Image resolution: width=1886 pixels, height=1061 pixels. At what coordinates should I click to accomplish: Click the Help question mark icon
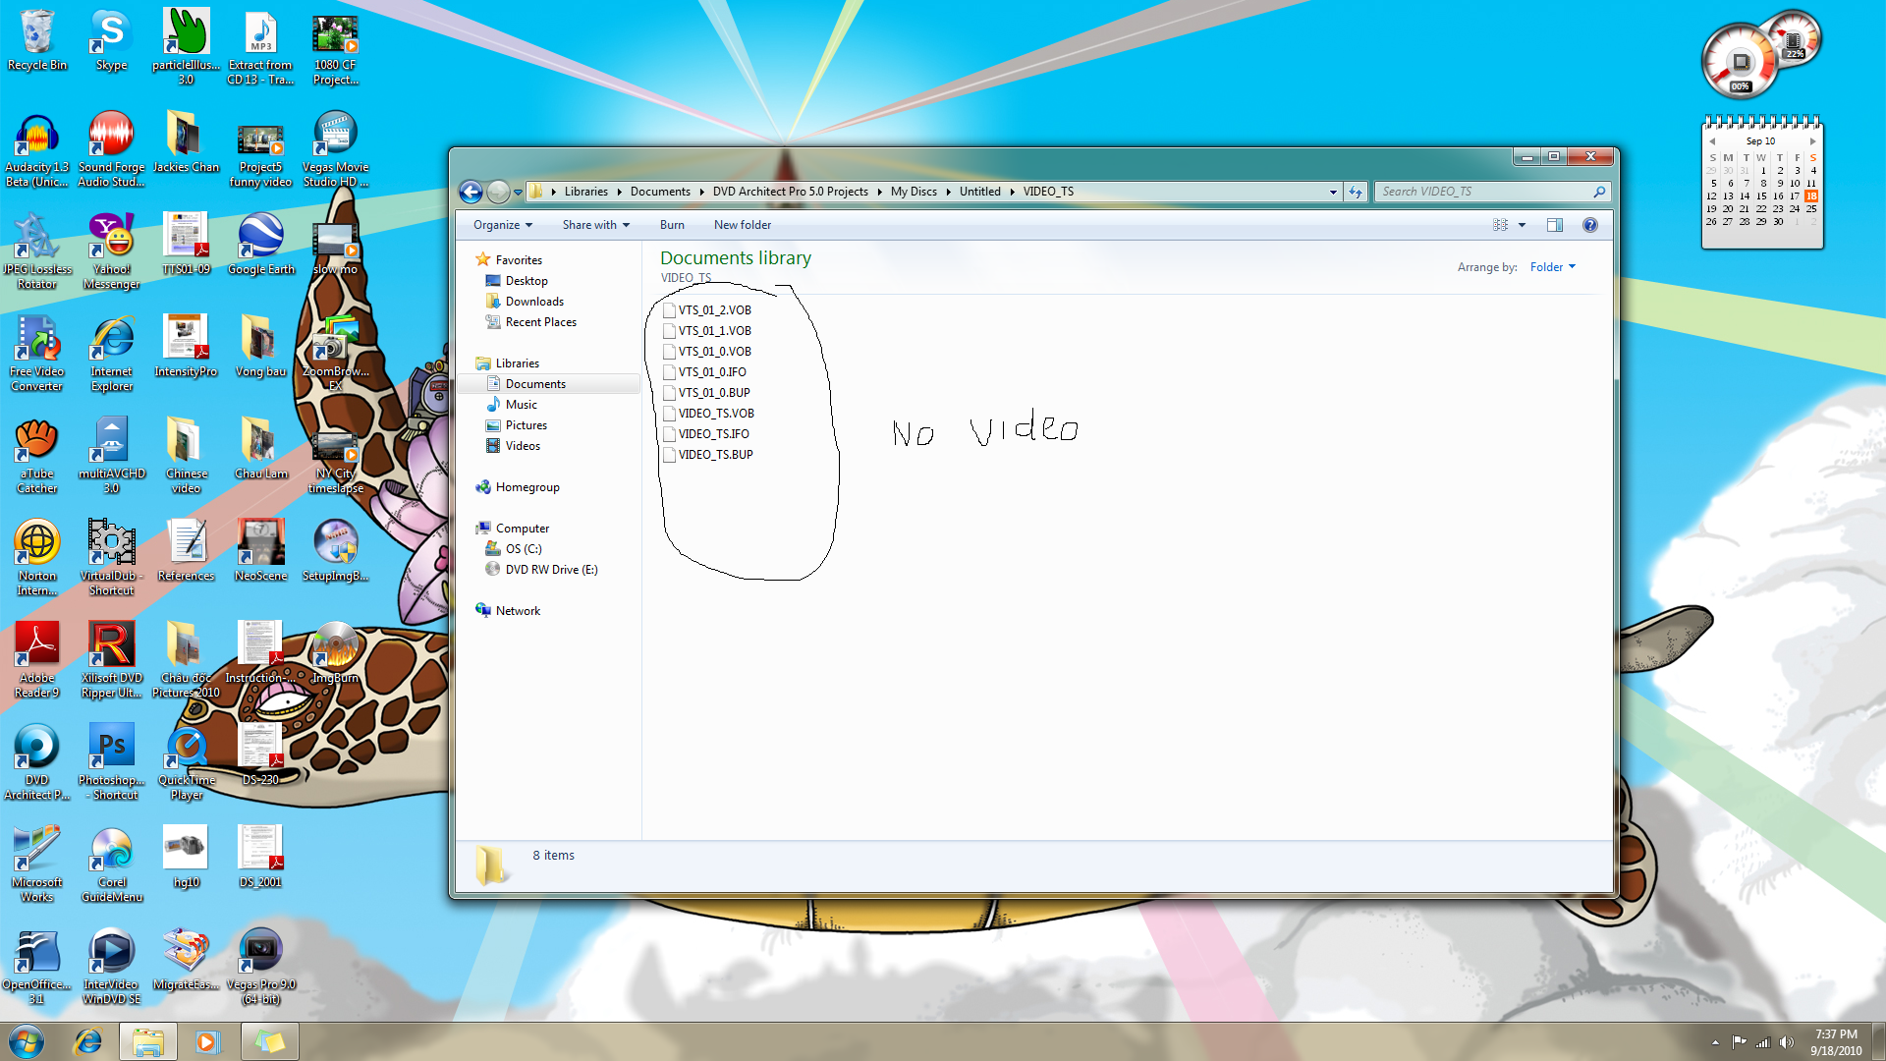point(1590,225)
